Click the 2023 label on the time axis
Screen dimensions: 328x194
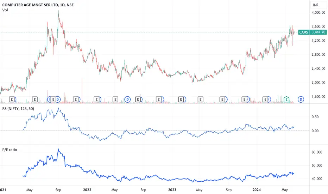(x=172, y=190)
